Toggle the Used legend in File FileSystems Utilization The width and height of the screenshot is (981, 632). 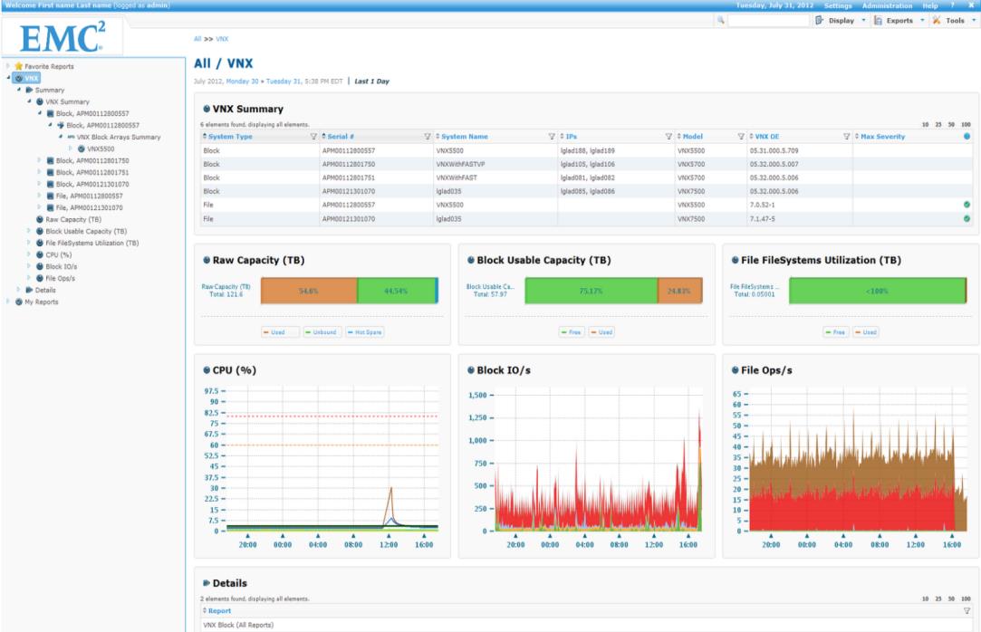(866, 332)
